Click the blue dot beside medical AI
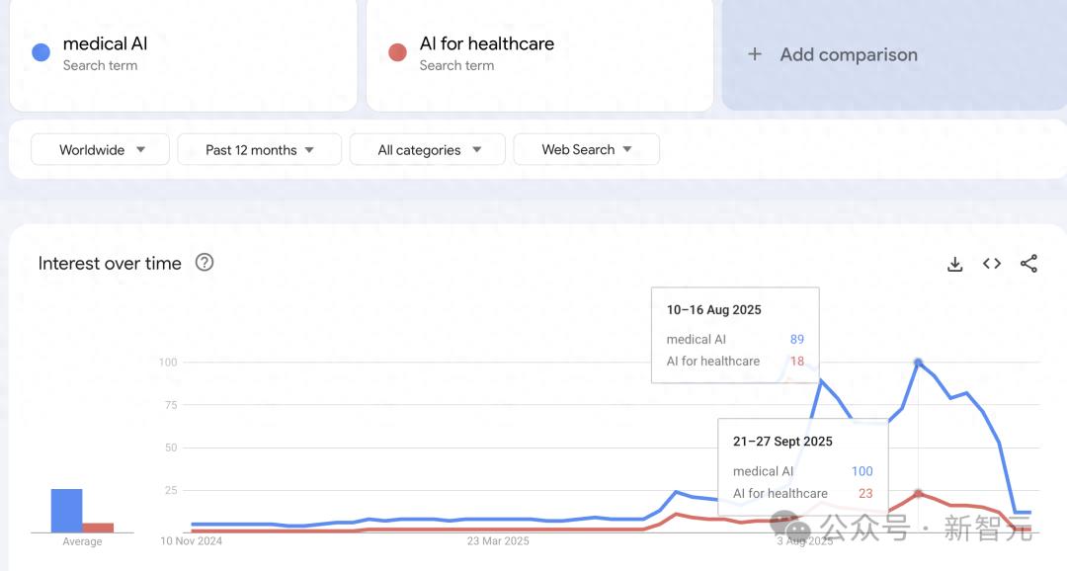This screenshot has height=571, width=1067. click(x=41, y=52)
